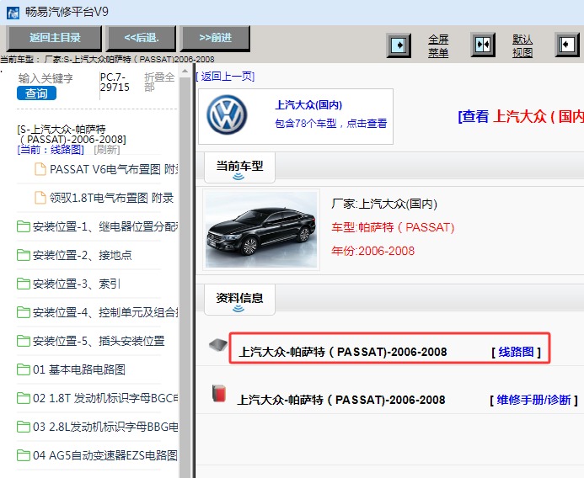
Task: Select the 全屏菜单 label
Action: 438,45
